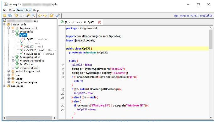The image size is (215, 122).
Task: Click the org.achartengine package icon
Action: (x=13, y=82)
